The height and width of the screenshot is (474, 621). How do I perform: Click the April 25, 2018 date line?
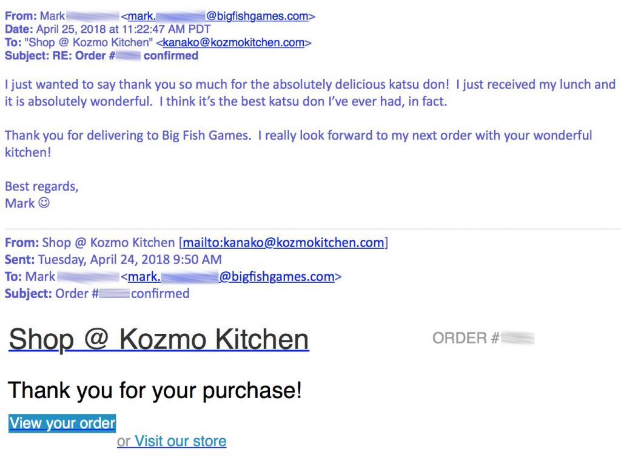click(x=108, y=29)
